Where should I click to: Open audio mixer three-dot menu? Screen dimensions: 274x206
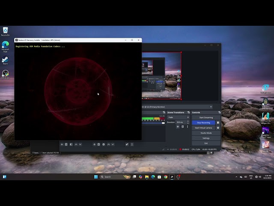click(132, 144)
